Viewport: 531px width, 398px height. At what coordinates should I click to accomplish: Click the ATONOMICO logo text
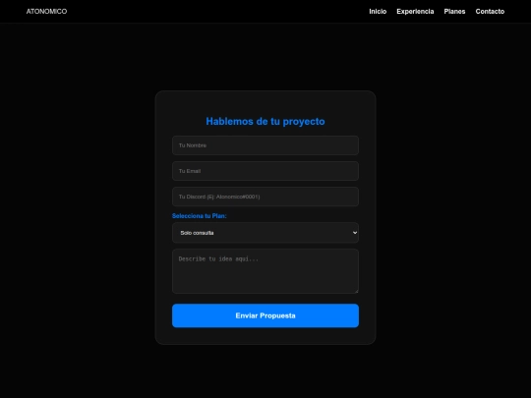click(47, 12)
